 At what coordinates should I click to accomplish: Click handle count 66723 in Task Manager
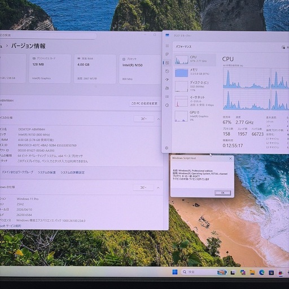pyautogui.click(x=257, y=134)
